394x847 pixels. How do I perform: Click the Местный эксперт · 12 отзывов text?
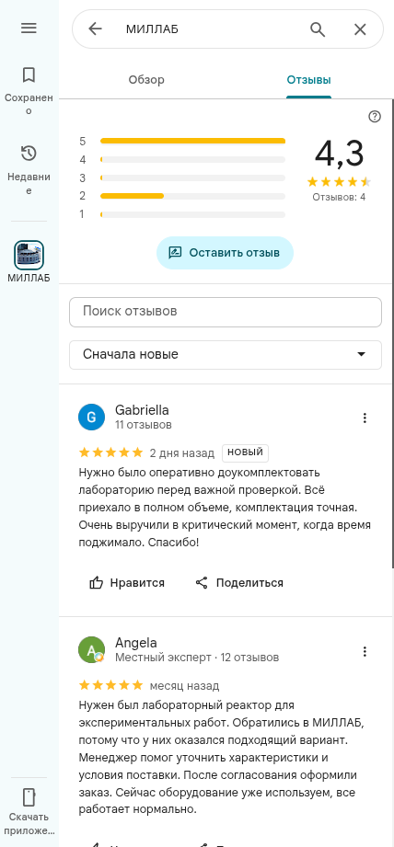tap(197, 658)
